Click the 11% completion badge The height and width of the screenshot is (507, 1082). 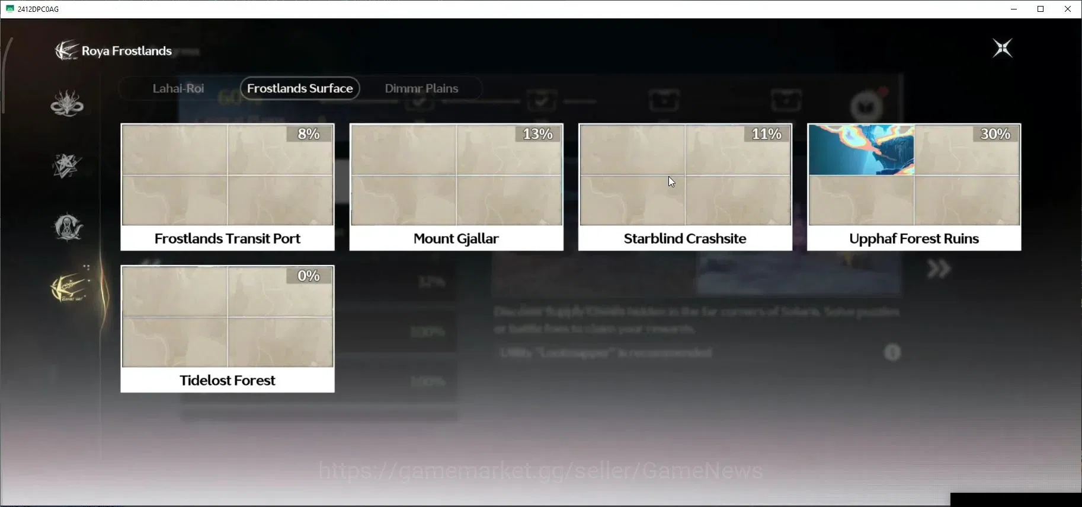tap(767, 134)
